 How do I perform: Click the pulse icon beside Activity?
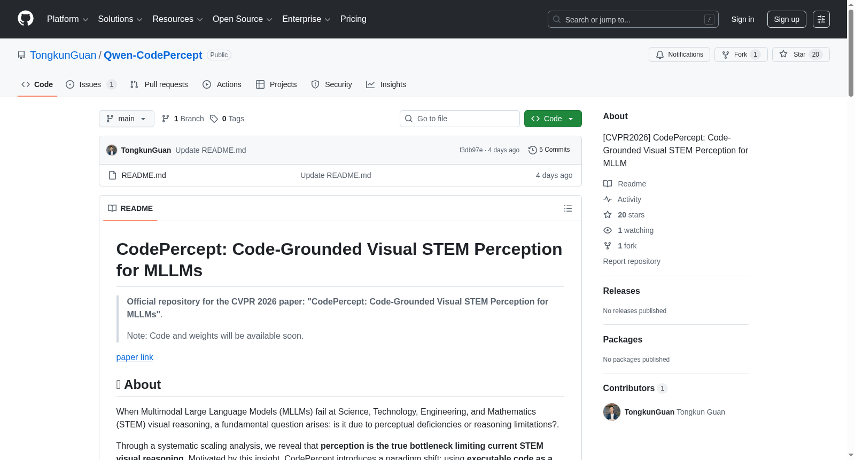click(608, 199)
